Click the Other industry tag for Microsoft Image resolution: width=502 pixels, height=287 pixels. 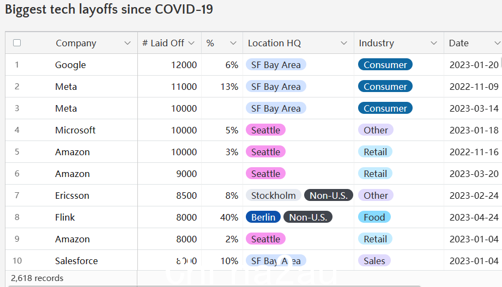click(x=376, y=130)
